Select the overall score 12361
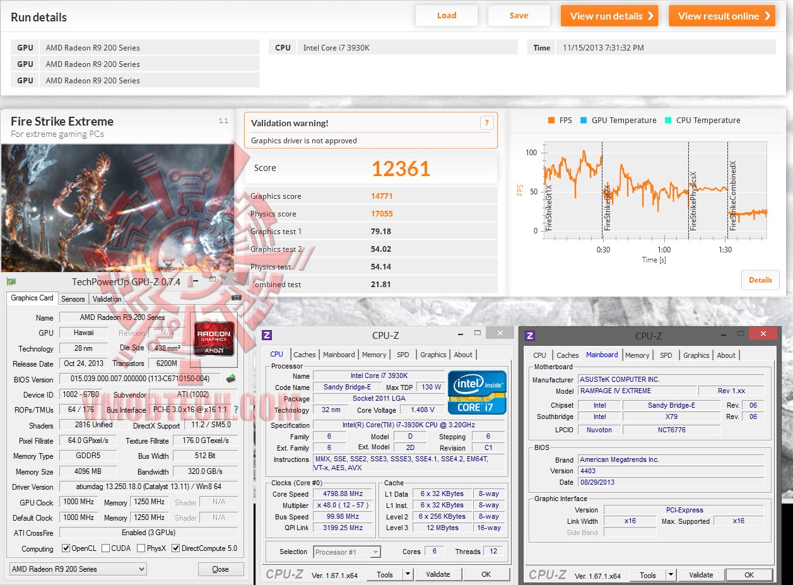 coord(401,168)
